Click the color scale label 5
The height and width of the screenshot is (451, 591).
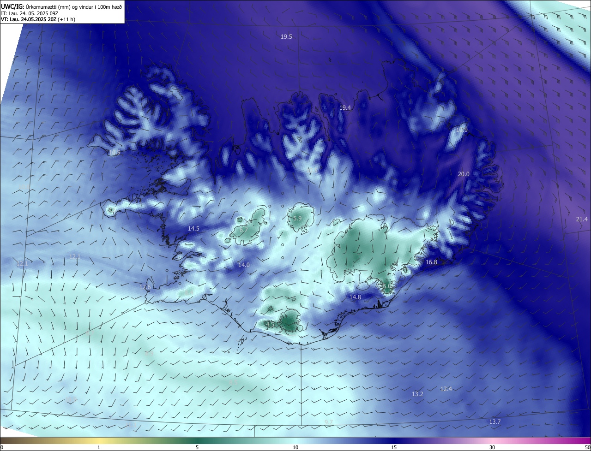(197, 447)
